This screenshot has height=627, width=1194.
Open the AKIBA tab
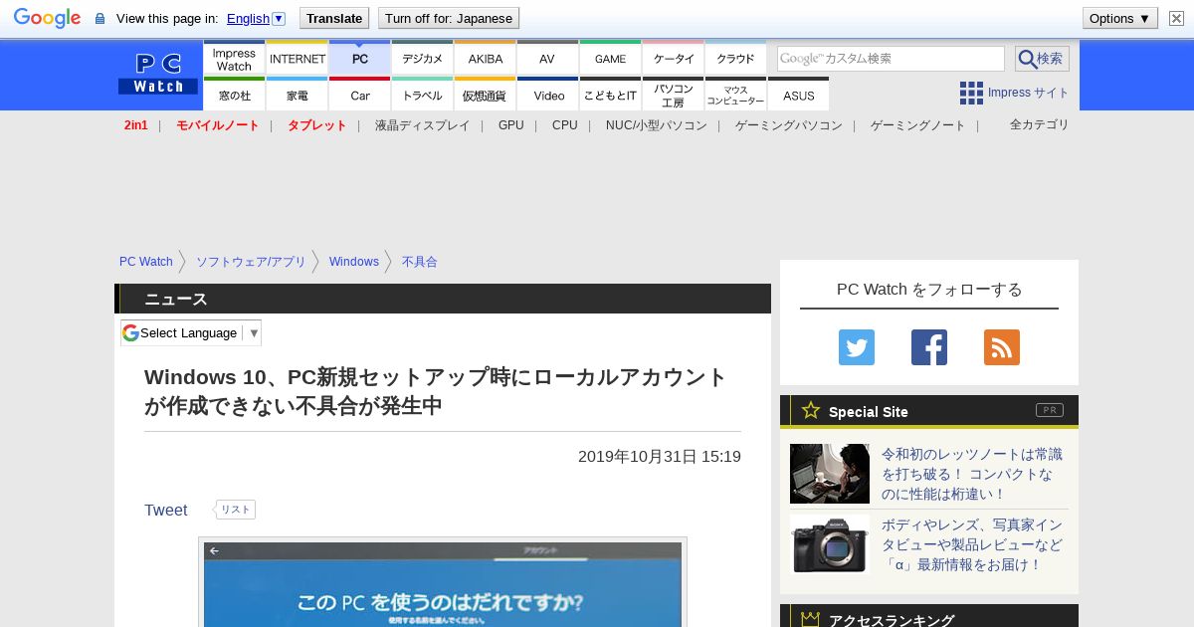486,58
